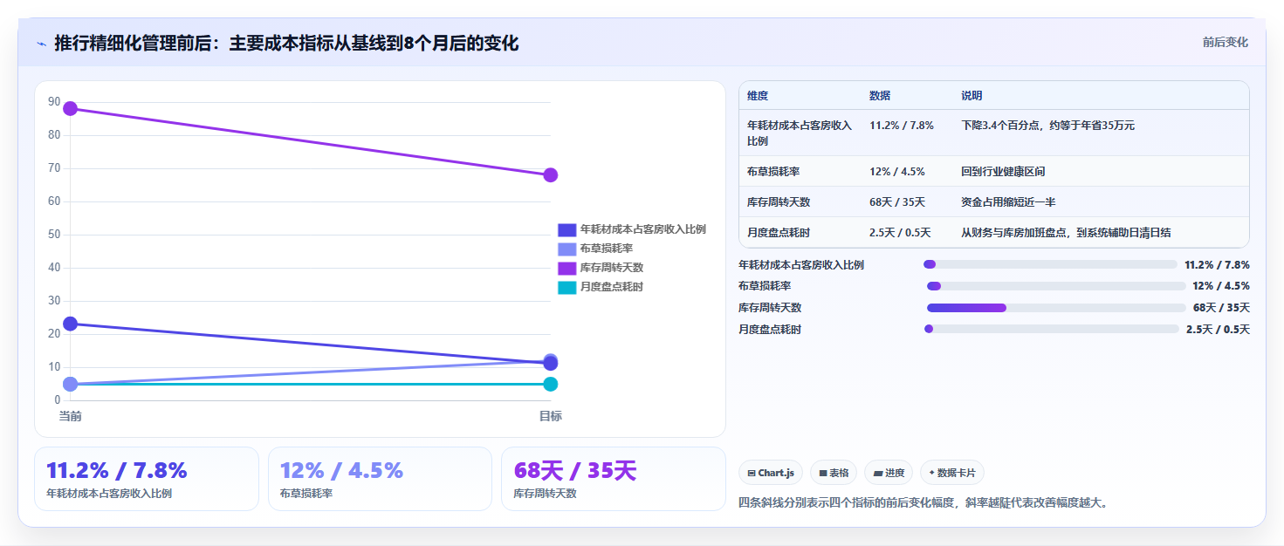Screen dimensions: 1284x546
Task: Click the dashboard title text
Action: click(286, 43)
